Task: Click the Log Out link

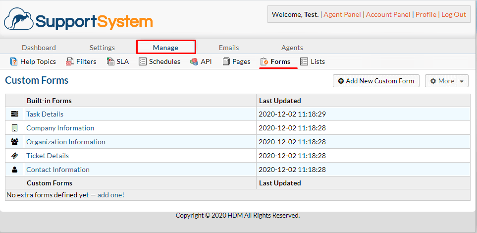Action: [454, 14]
